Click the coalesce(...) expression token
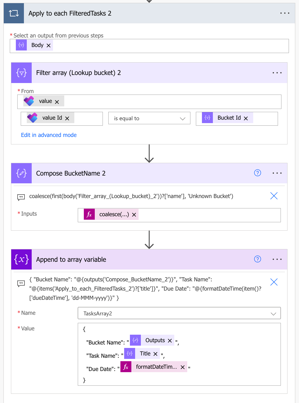The image size is (299, 403). tap(111, 214)
